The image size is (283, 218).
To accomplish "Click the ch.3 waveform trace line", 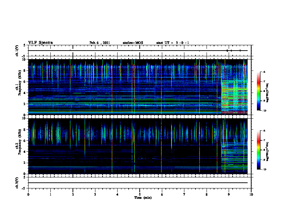I will [x=138, y=183].
